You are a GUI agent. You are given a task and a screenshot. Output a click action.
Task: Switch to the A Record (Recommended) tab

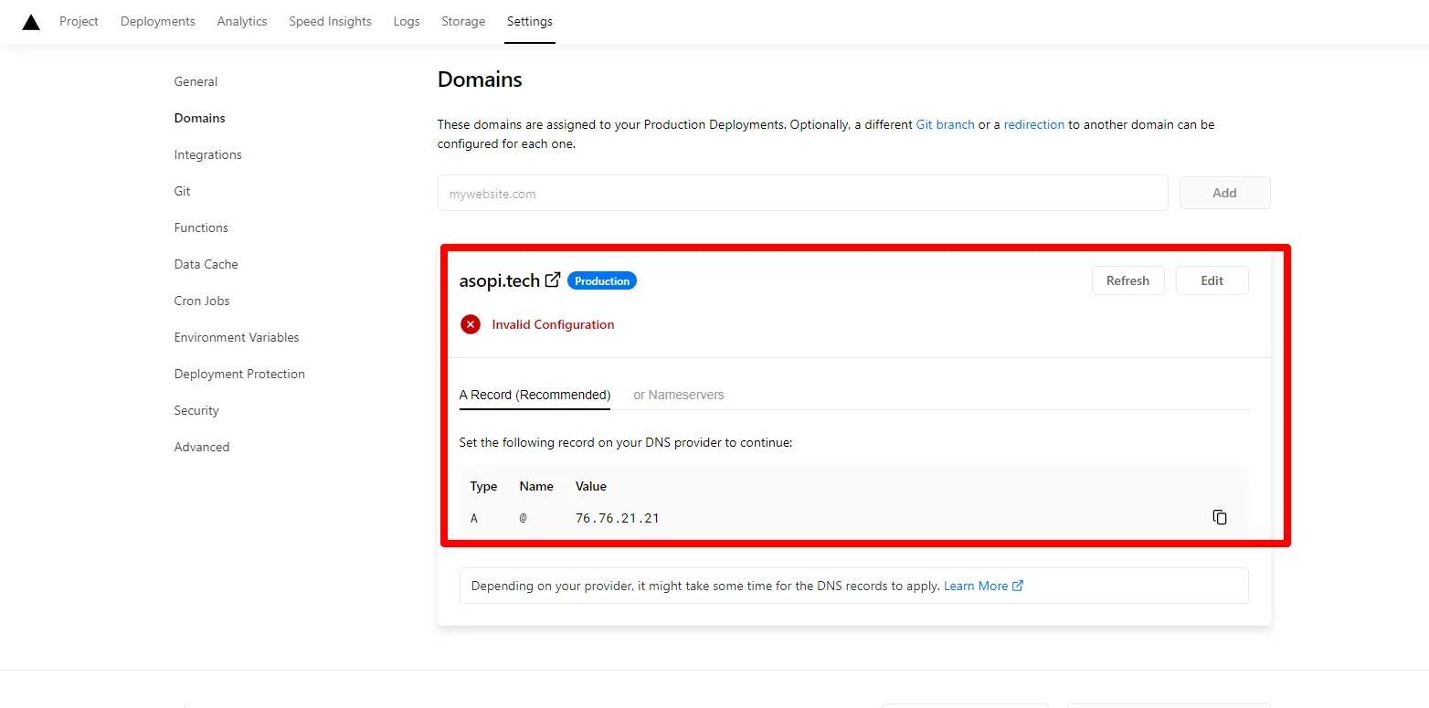point(535,395)
